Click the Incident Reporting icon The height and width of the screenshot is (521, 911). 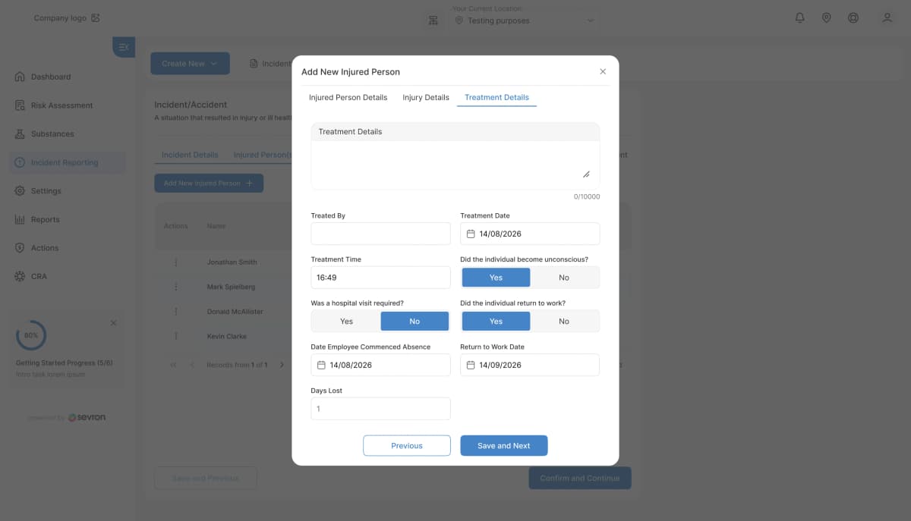click(18, 162)
